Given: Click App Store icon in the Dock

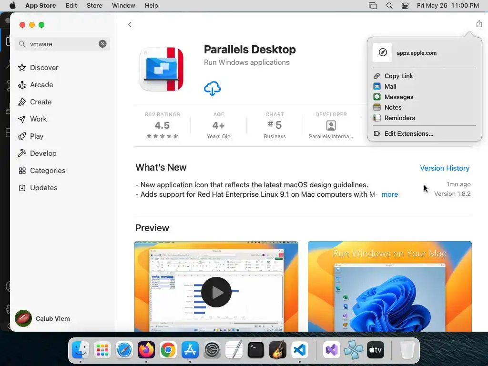Looking at the screenshot, I should [x=190, y=350].
